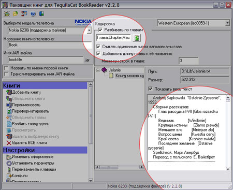Click the Разбить главу здесь icon

[x=9, y=124]
